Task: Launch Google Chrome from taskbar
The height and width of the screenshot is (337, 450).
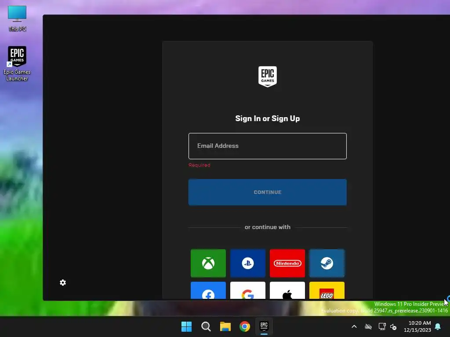Action: pyautogui.click(x=245, y=326)
